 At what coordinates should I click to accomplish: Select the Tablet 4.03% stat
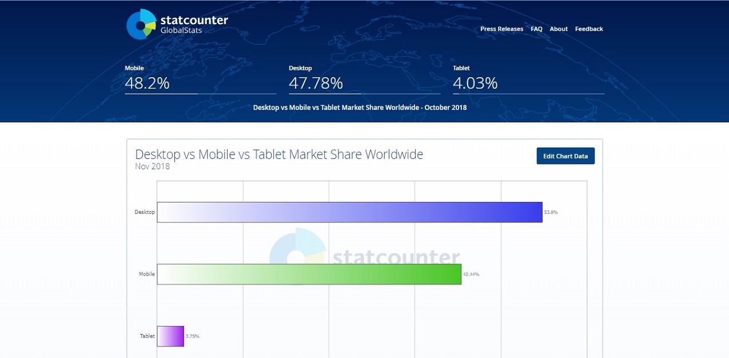528,79
